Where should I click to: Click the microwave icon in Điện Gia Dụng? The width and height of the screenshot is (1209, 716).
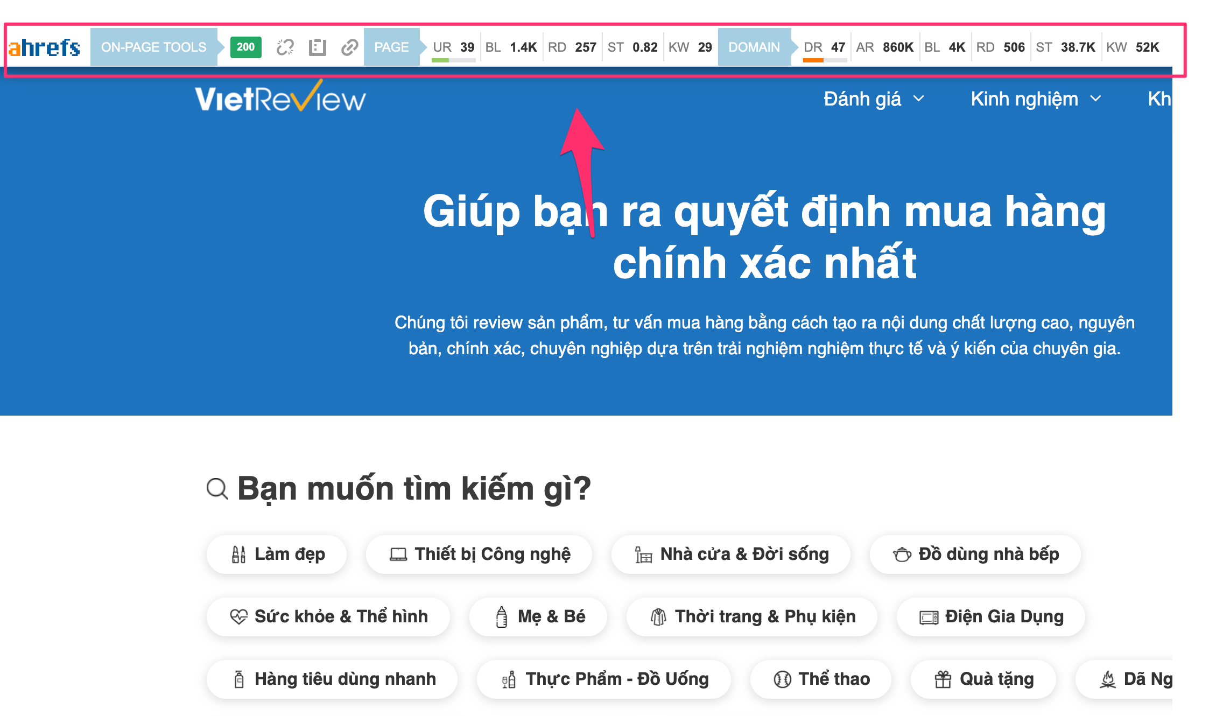coord(929,617)
